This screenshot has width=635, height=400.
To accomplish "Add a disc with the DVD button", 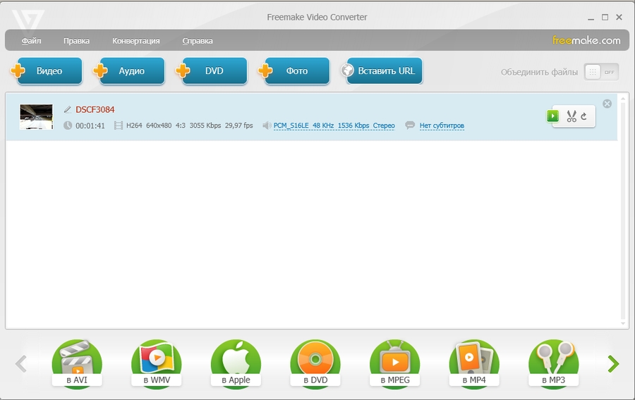I will tap(212, 71).
